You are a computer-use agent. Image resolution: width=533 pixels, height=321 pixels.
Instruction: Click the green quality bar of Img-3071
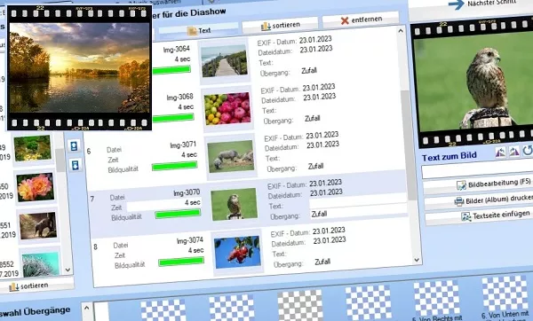tap(174, 166)
